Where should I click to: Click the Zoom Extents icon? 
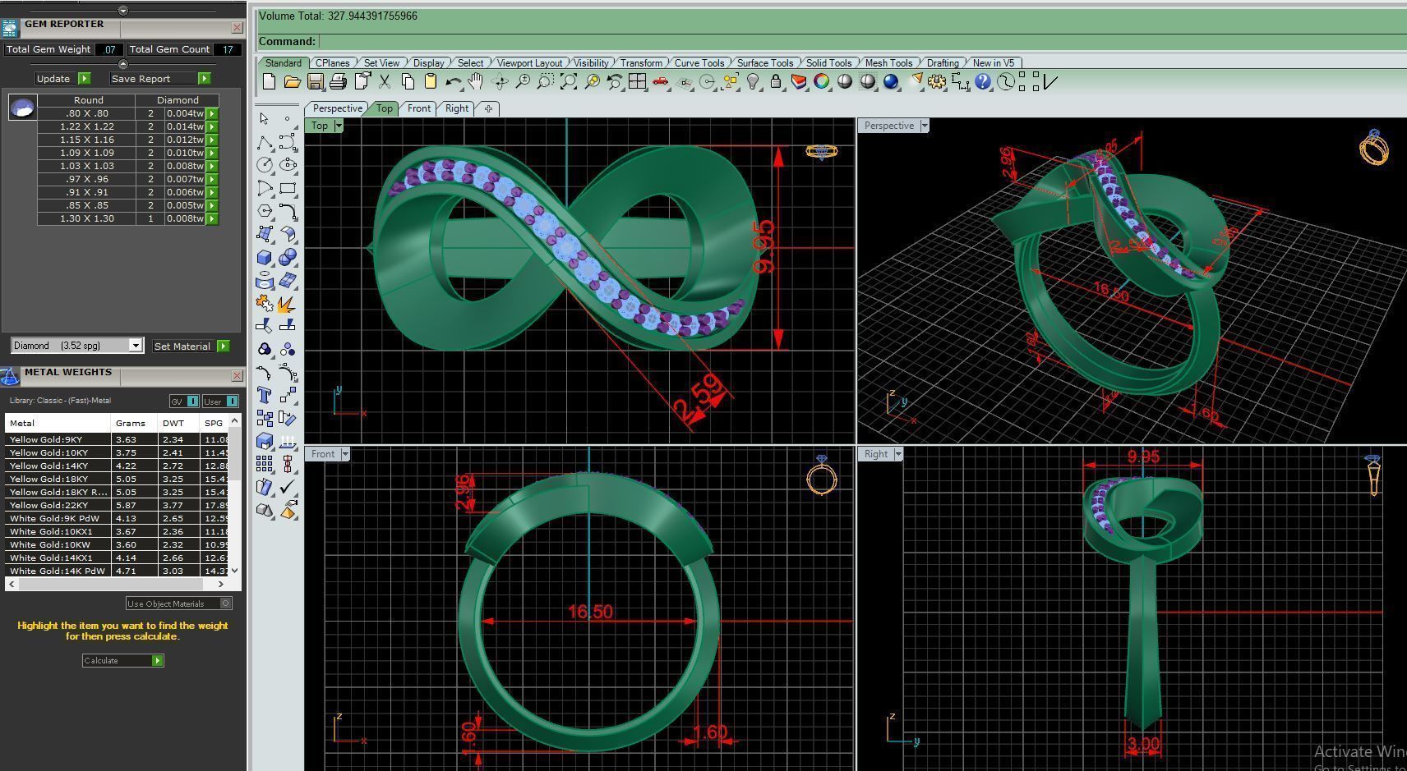coord(569,81)
